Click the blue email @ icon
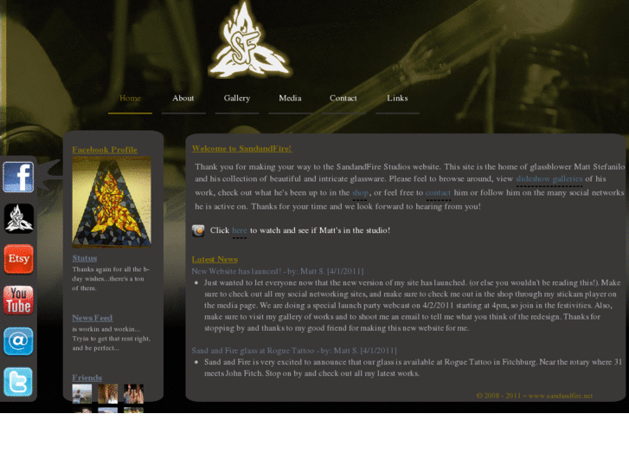 click(x=18, y=341)
